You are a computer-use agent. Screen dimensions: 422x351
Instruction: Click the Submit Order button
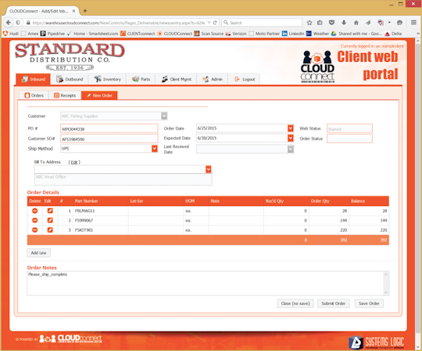pyautogui.click(x=334, y=303)
